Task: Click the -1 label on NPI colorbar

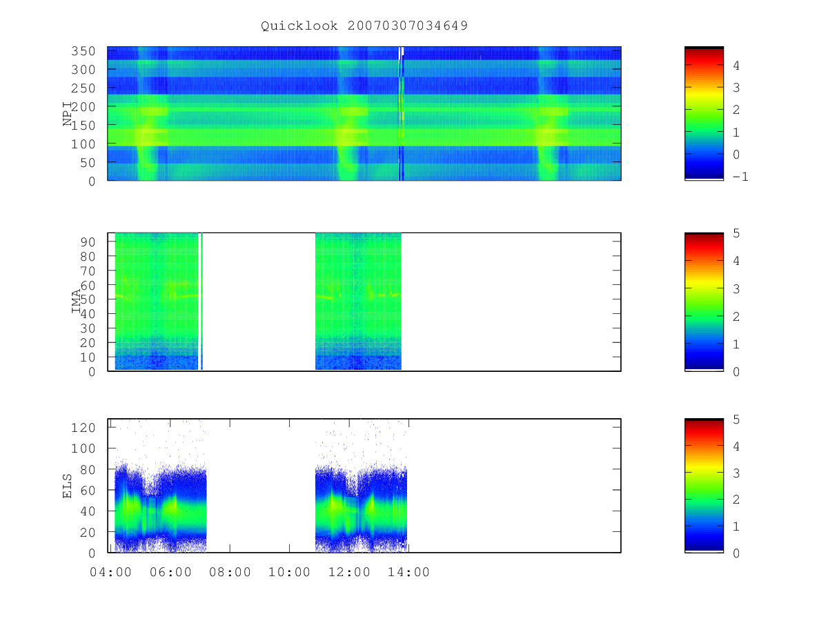Action: (740, 177)
